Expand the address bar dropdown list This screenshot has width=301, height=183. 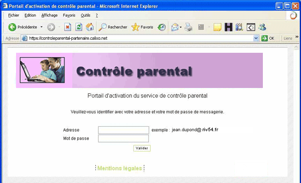point(256,38)
